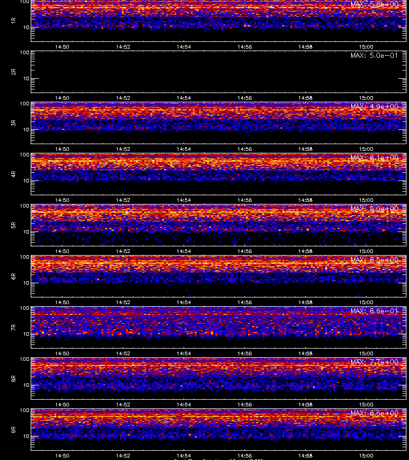Click the 10 y-axis label of panel 1R
The width and height of the screenshot is (409, 460).
(x=26, y=28)
